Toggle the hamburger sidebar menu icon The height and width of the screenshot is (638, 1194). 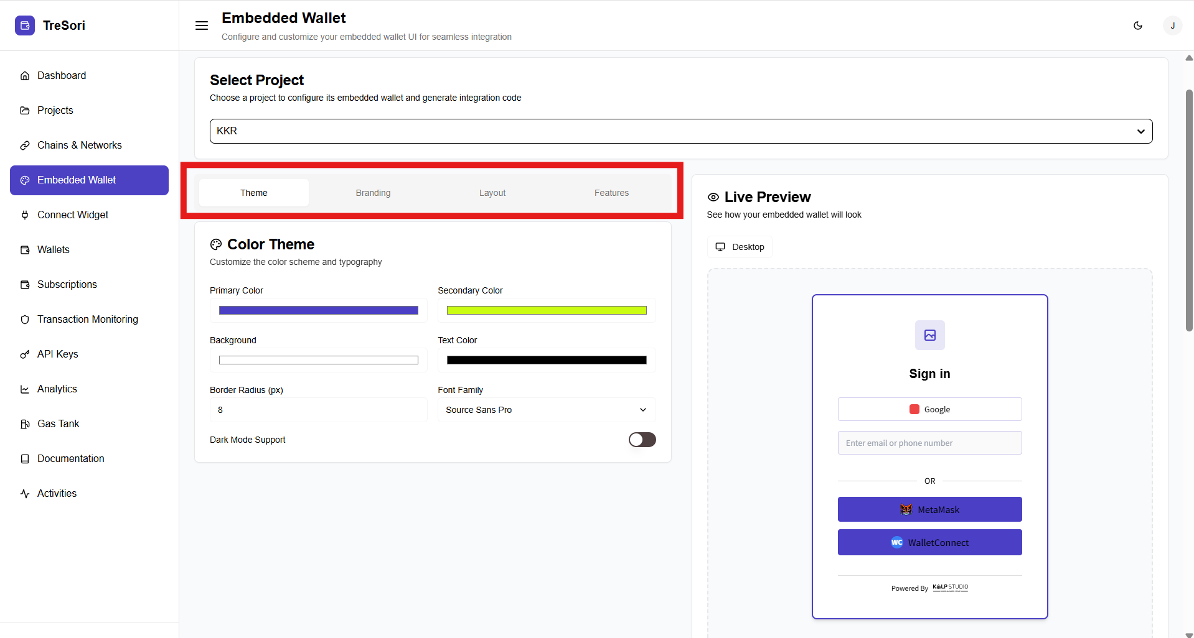[x=202, y=25]
